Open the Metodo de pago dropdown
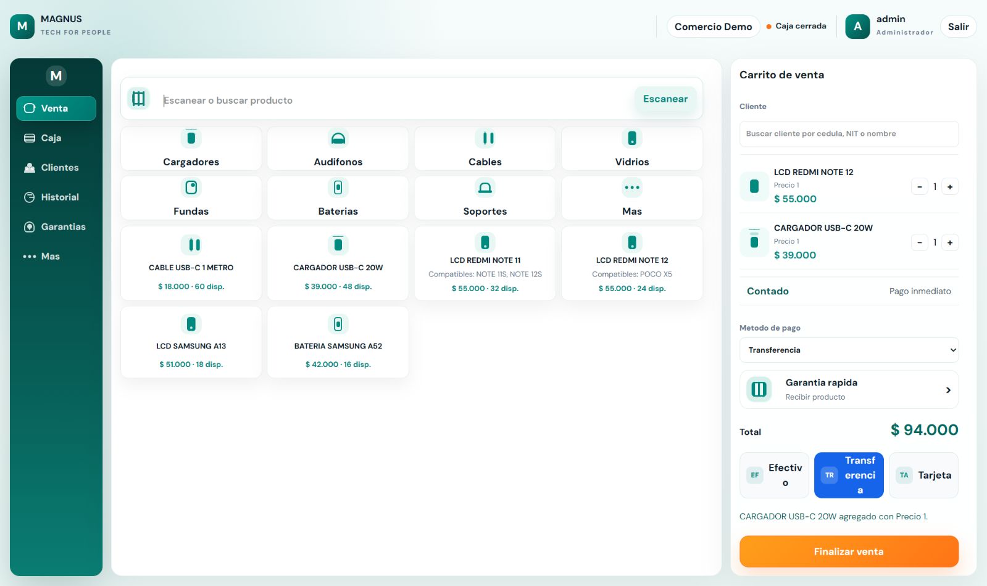This screenshot has width=987, height=586. pos(849,350)
